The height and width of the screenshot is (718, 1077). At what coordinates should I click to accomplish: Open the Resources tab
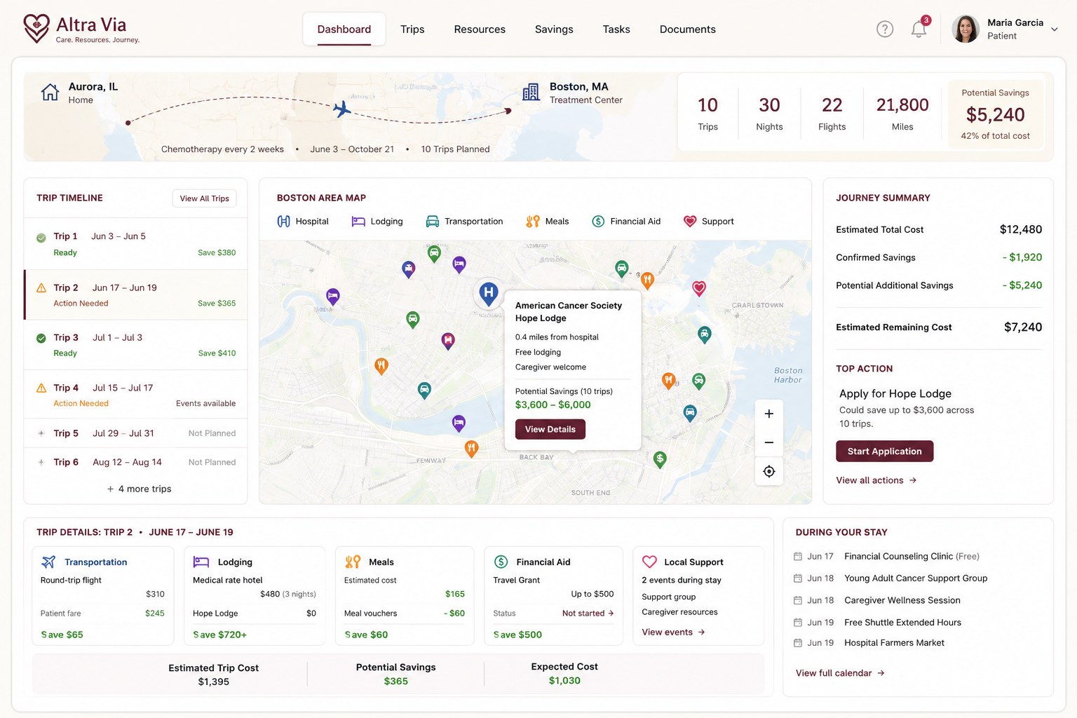480,29
